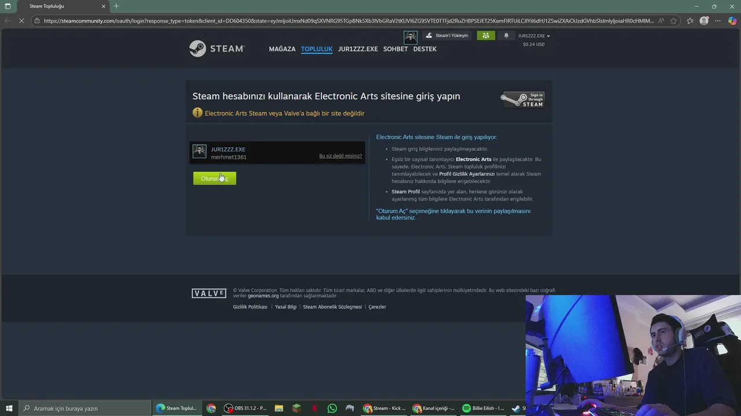Open the Steam Abonelik Sözleşmesi link
The image size is (741, 416).
[332, 307]
